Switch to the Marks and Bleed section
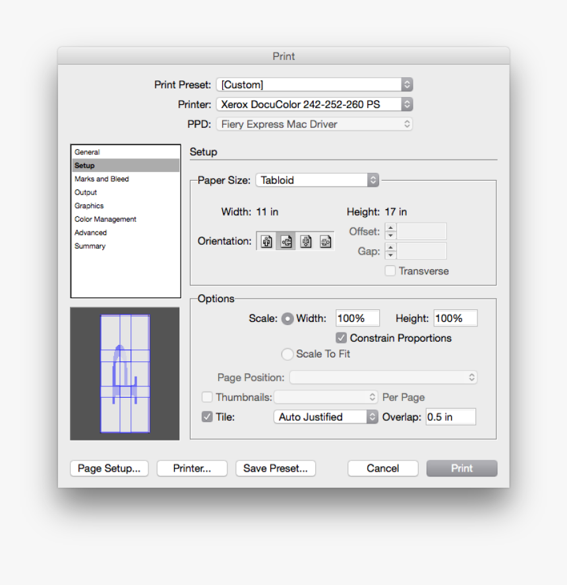 tap(101, 179)
